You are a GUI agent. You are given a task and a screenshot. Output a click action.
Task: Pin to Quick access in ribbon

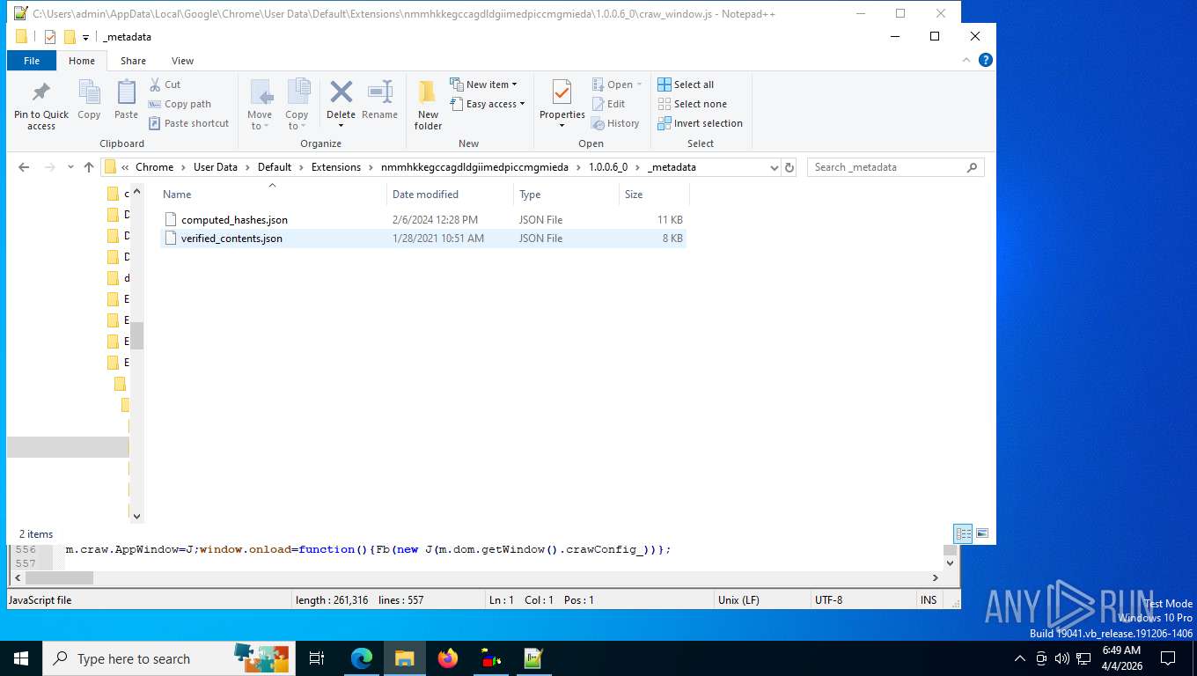41,106
